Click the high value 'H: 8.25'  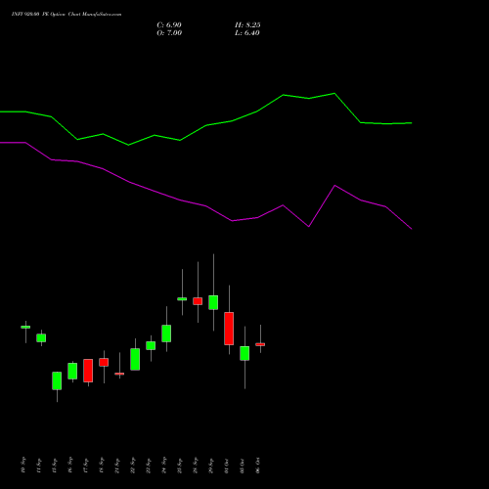[x=247, y=25]
